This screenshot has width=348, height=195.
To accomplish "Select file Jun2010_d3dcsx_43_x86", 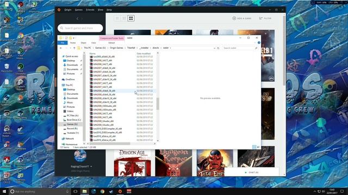I will [x=104, y=140].
